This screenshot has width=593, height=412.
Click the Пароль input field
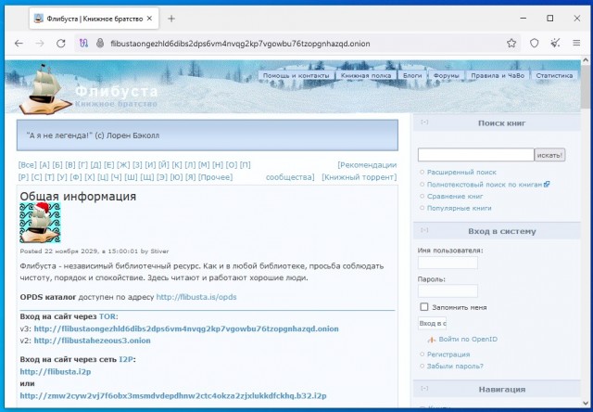(x=448, y=290)
